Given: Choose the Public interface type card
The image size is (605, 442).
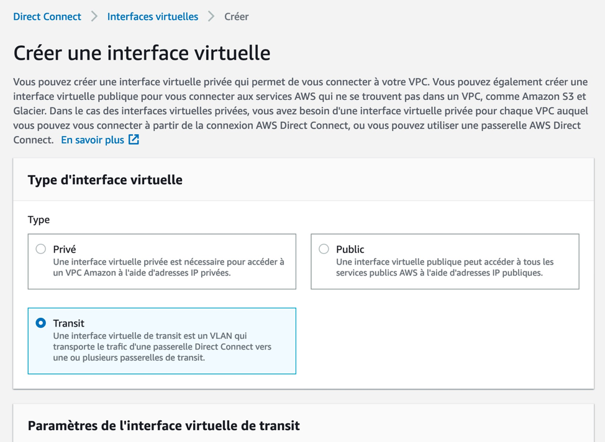Looking at the screenshot, I should (x=445, y=261).
